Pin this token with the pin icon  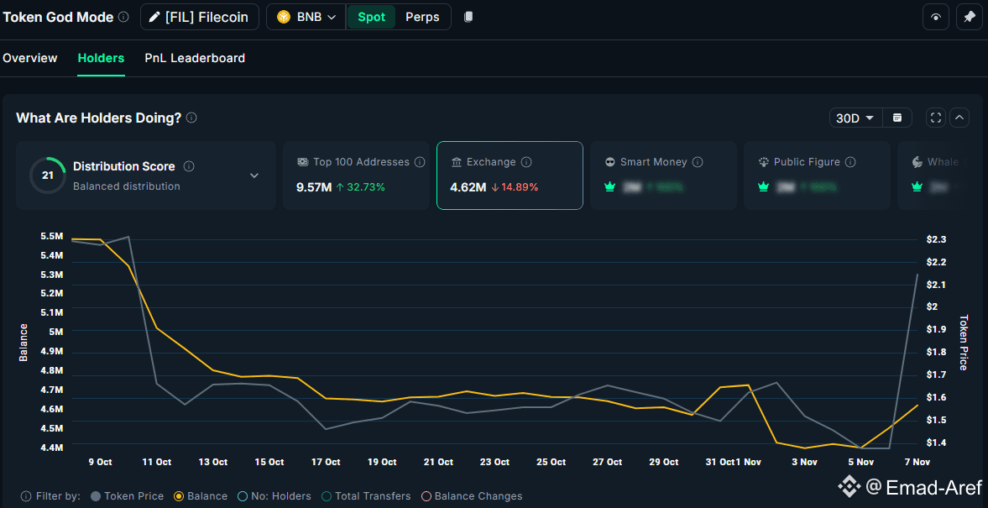(969, 17)
